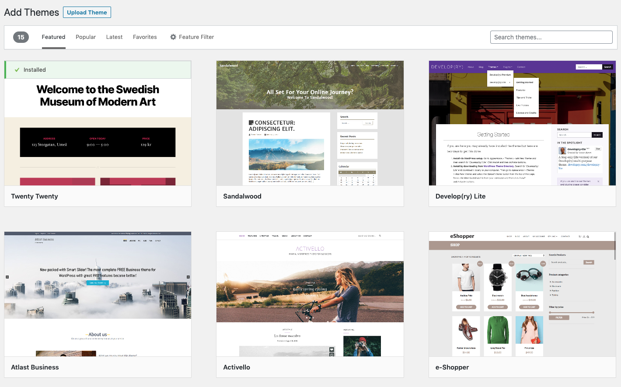The image size is (621, 387).
Task: Click the e-Shopper theme name label
Action: [452, 367]
